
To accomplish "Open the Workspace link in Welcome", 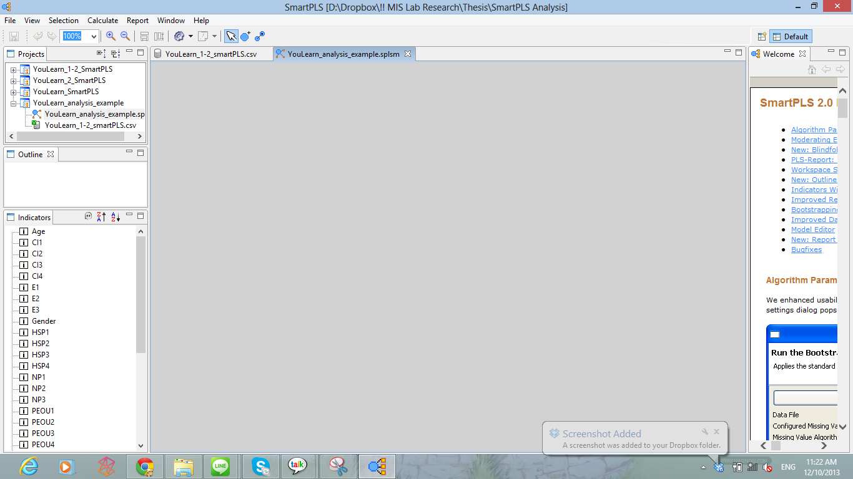I will pos(814,170).
